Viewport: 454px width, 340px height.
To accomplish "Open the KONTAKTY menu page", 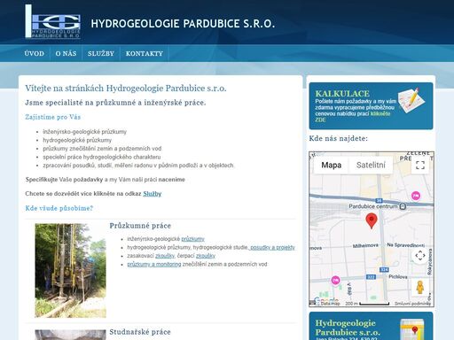I will (x=145, y=53).
